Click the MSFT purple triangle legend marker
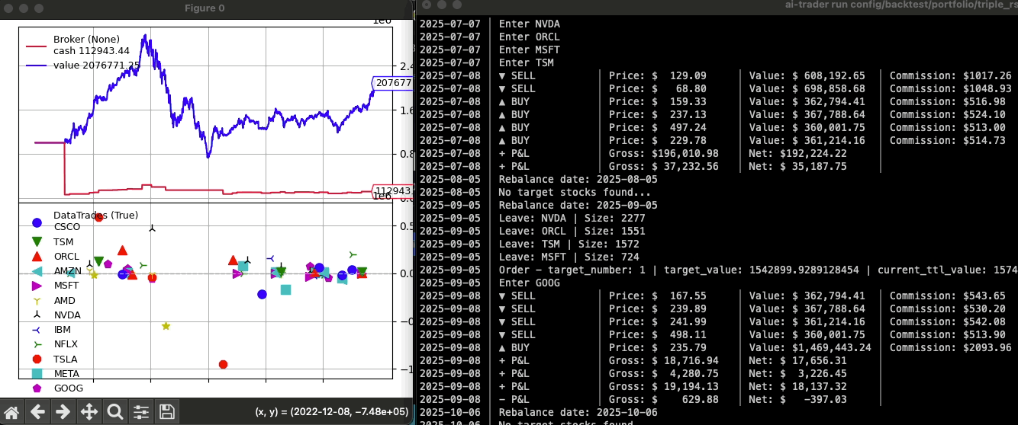 pos(37,285)
